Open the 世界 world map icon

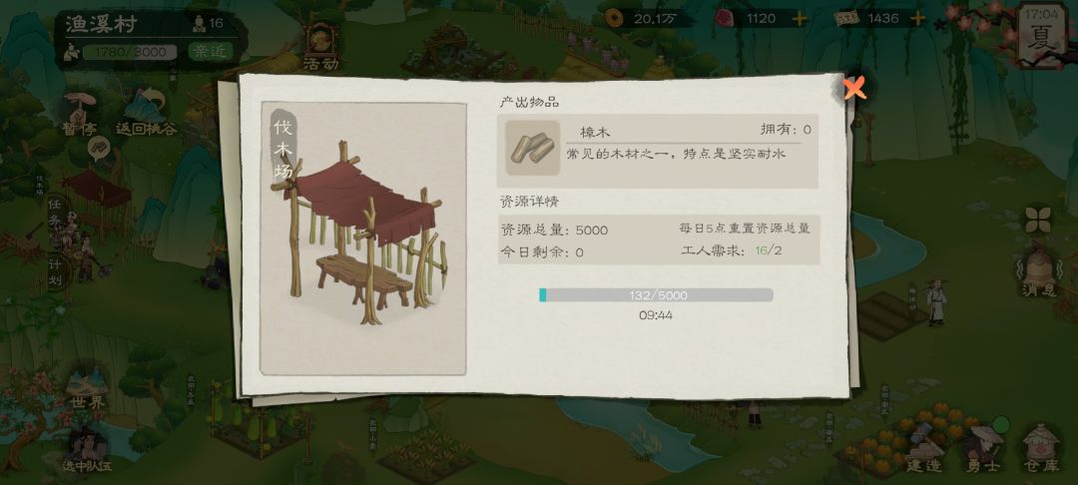point(87,389)
